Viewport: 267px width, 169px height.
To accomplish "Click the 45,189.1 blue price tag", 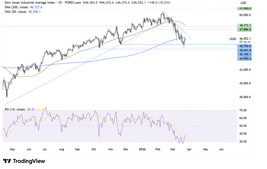I will (244, 54).
